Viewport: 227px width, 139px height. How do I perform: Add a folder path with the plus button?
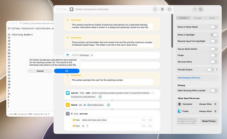coord(92,55)
